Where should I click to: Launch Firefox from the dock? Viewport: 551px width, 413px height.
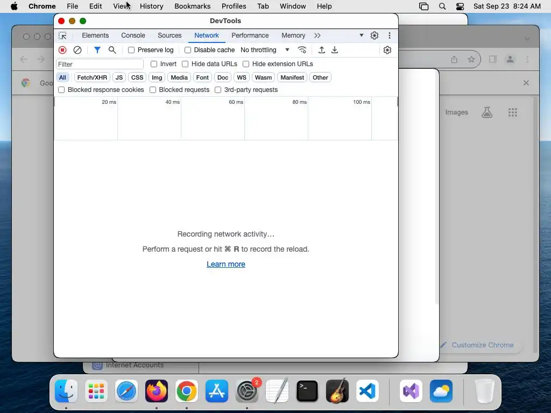tap(157, 391)
